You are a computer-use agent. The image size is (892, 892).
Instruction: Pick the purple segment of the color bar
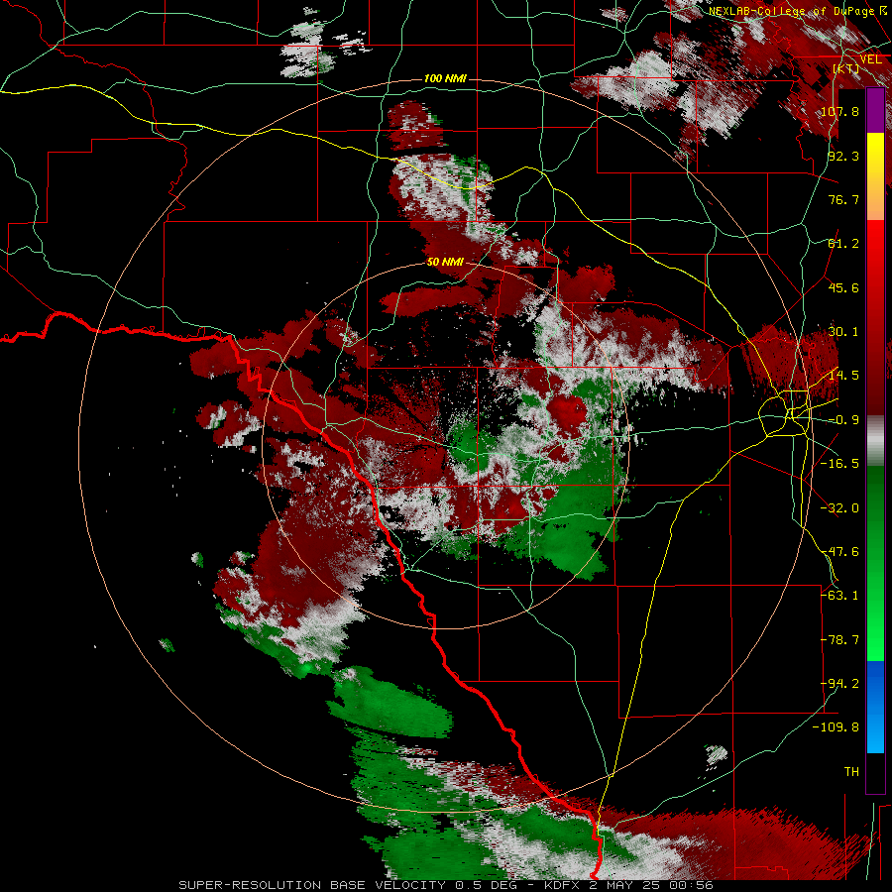875,110
